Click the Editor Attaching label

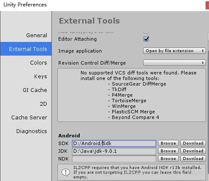coord(78,39)
